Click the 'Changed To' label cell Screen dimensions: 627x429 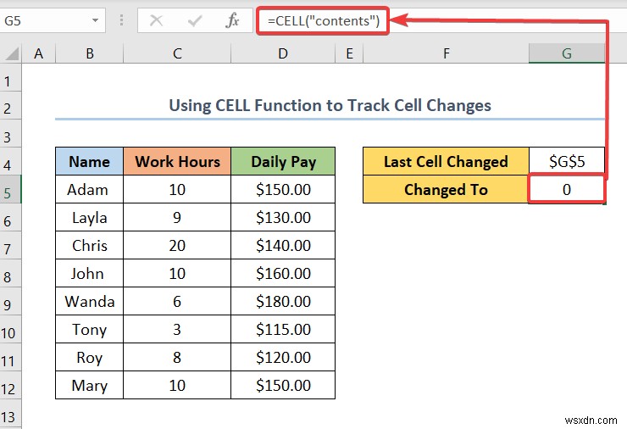coord(446,189)
